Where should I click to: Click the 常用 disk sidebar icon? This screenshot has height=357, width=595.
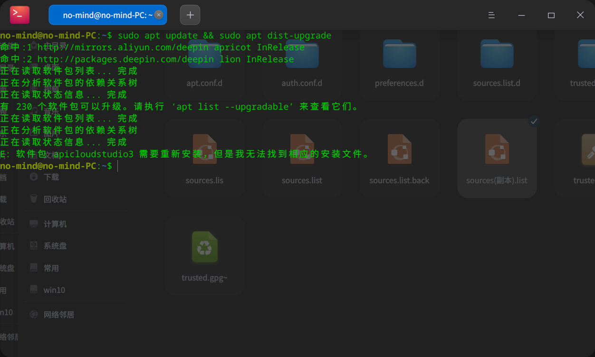pos(34,268)
